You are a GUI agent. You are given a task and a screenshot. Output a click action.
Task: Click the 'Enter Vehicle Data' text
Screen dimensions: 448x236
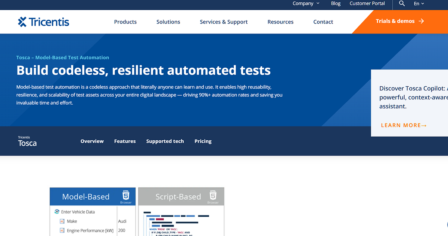[78, 212]
